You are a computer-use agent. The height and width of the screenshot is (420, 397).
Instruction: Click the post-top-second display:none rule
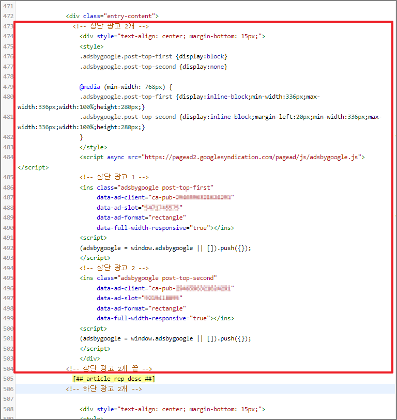[154, 67]
